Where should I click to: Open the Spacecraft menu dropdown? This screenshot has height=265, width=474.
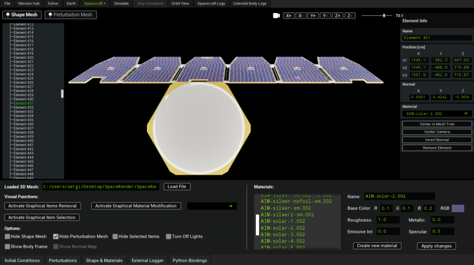(x=94, y=3)
